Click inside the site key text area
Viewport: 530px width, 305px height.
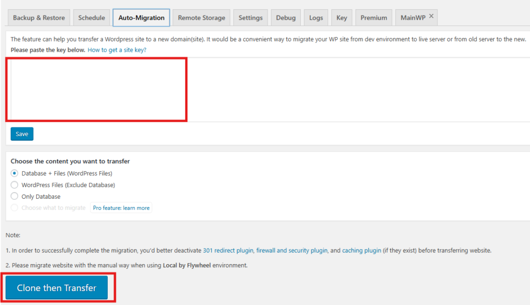(x=97, y=90)
